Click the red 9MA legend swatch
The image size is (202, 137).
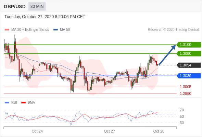coord(23,103)
